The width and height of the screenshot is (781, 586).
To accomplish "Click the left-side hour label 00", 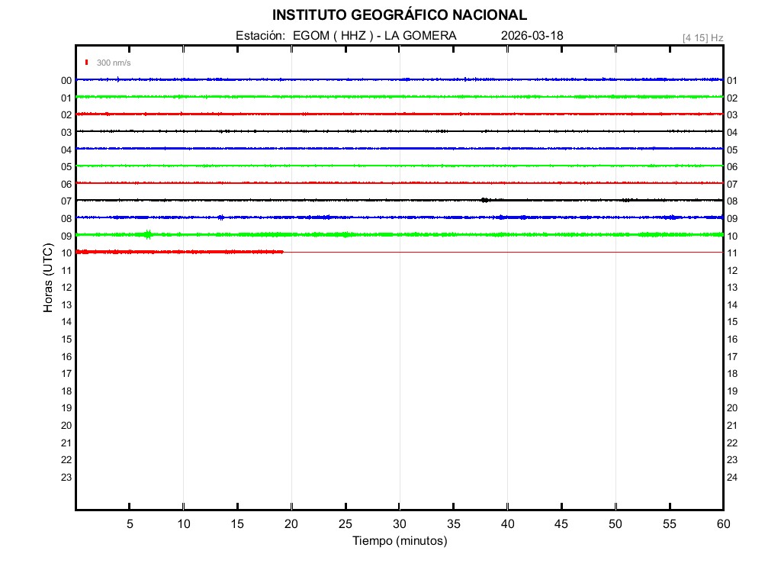I will [66, 81].
